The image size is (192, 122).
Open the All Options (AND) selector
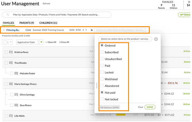coord(110,107)
